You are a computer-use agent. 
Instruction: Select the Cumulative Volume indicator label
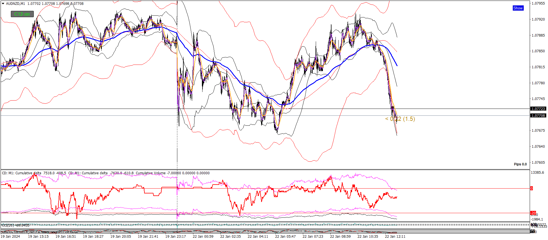pyautogui.click(x=150, y=173)
